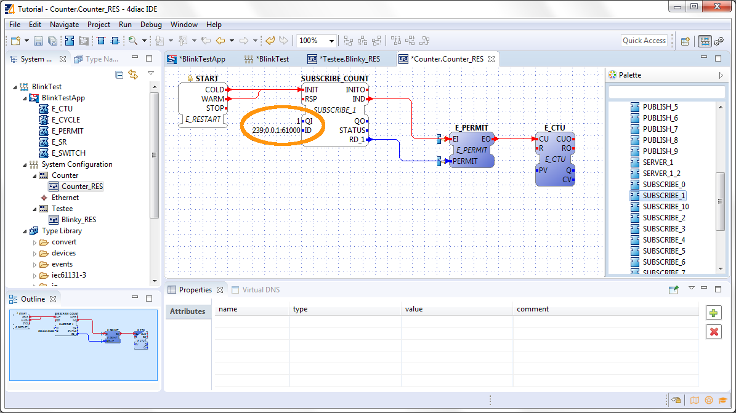This screenshot has height=413, width=736.
Task: Click the Open Perspective icon
Action: (685, 41)
